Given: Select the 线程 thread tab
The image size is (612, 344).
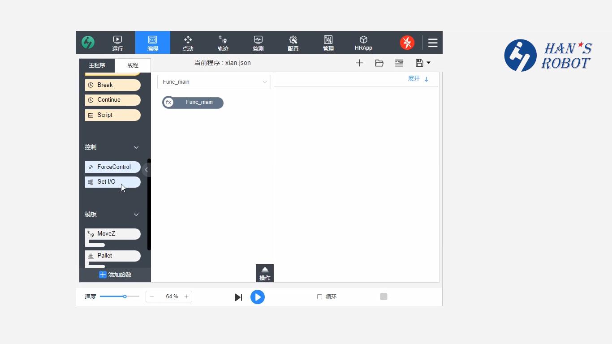Looking at the screenshot, I should (x=133, y=65).
